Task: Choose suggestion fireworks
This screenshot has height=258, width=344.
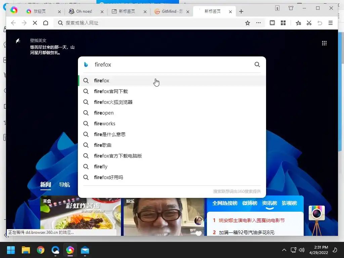Action: 172,124
